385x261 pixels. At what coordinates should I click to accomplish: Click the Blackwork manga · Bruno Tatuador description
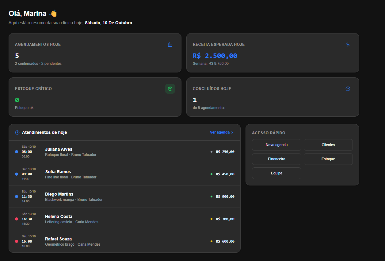pos(74,200)
